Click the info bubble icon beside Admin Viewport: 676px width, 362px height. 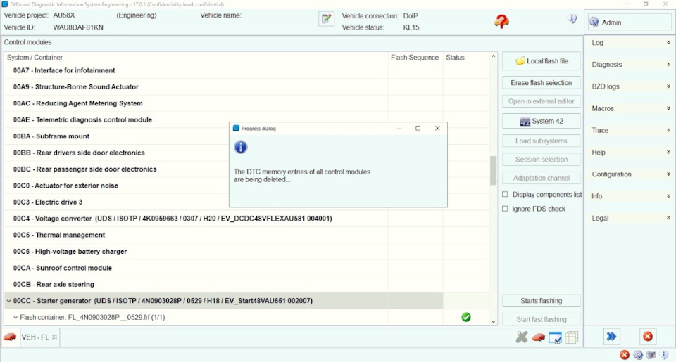click(x=572, y=19)
